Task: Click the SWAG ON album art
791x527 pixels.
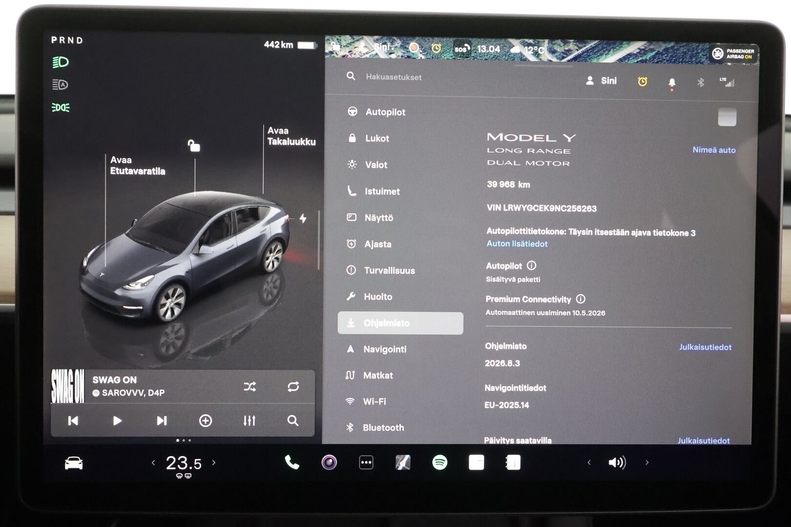Action: [x=68, y=386]
